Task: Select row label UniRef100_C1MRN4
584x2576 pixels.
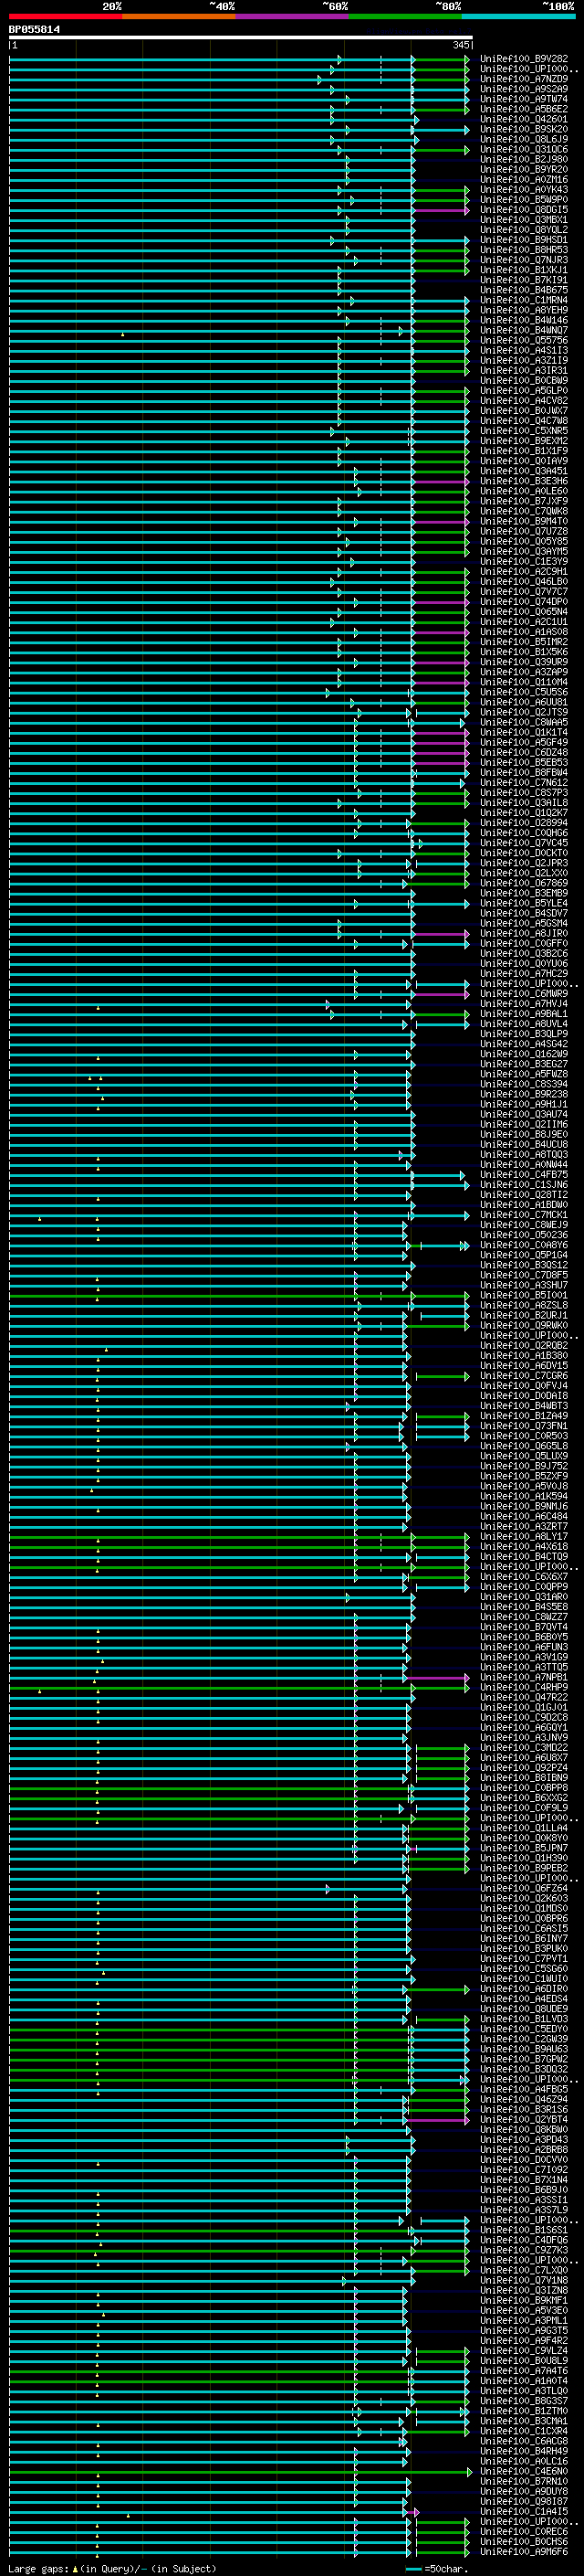Action: [x=524, y=300]
